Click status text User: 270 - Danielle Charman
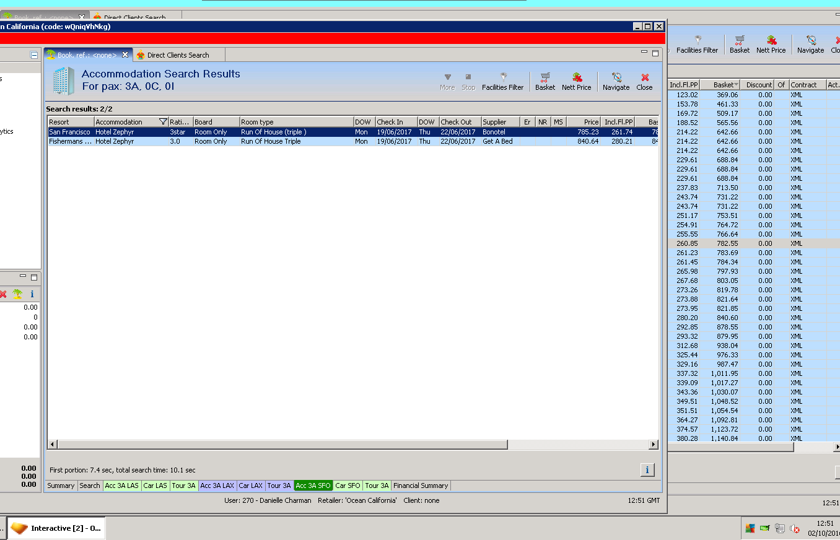The height and width of the screenshot is (540, 840). pyautogui.click(x=268, y=500)
